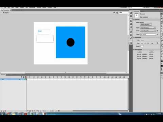Click the wrench icon in Size row
Screen dimensions: 163x122
tap(157, 43)
